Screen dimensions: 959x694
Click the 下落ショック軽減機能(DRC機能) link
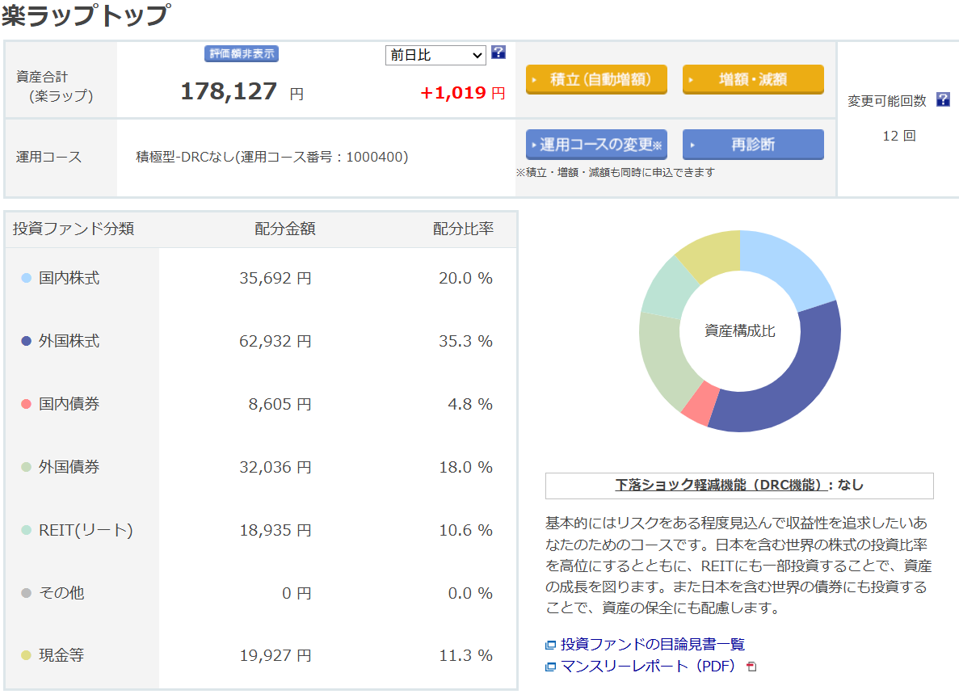pyautogui.click(x=721, y=485)
